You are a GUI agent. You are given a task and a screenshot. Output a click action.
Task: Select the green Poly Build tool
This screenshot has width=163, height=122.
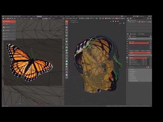(67, 61)
